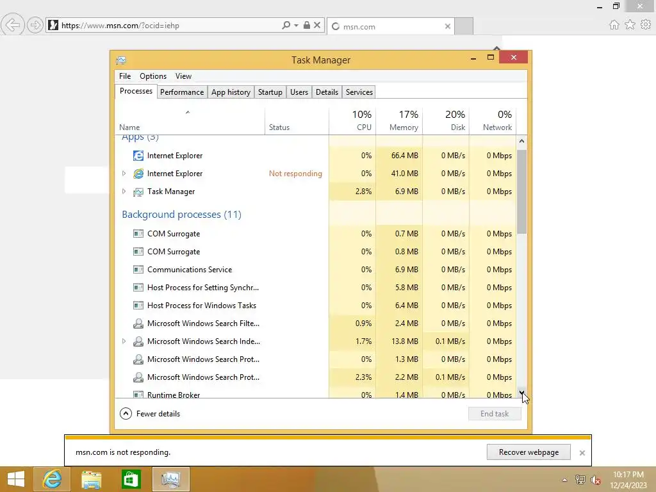Select the not responding Internet Explorer icon
656x492 pixels.
(x=138, y=174)
